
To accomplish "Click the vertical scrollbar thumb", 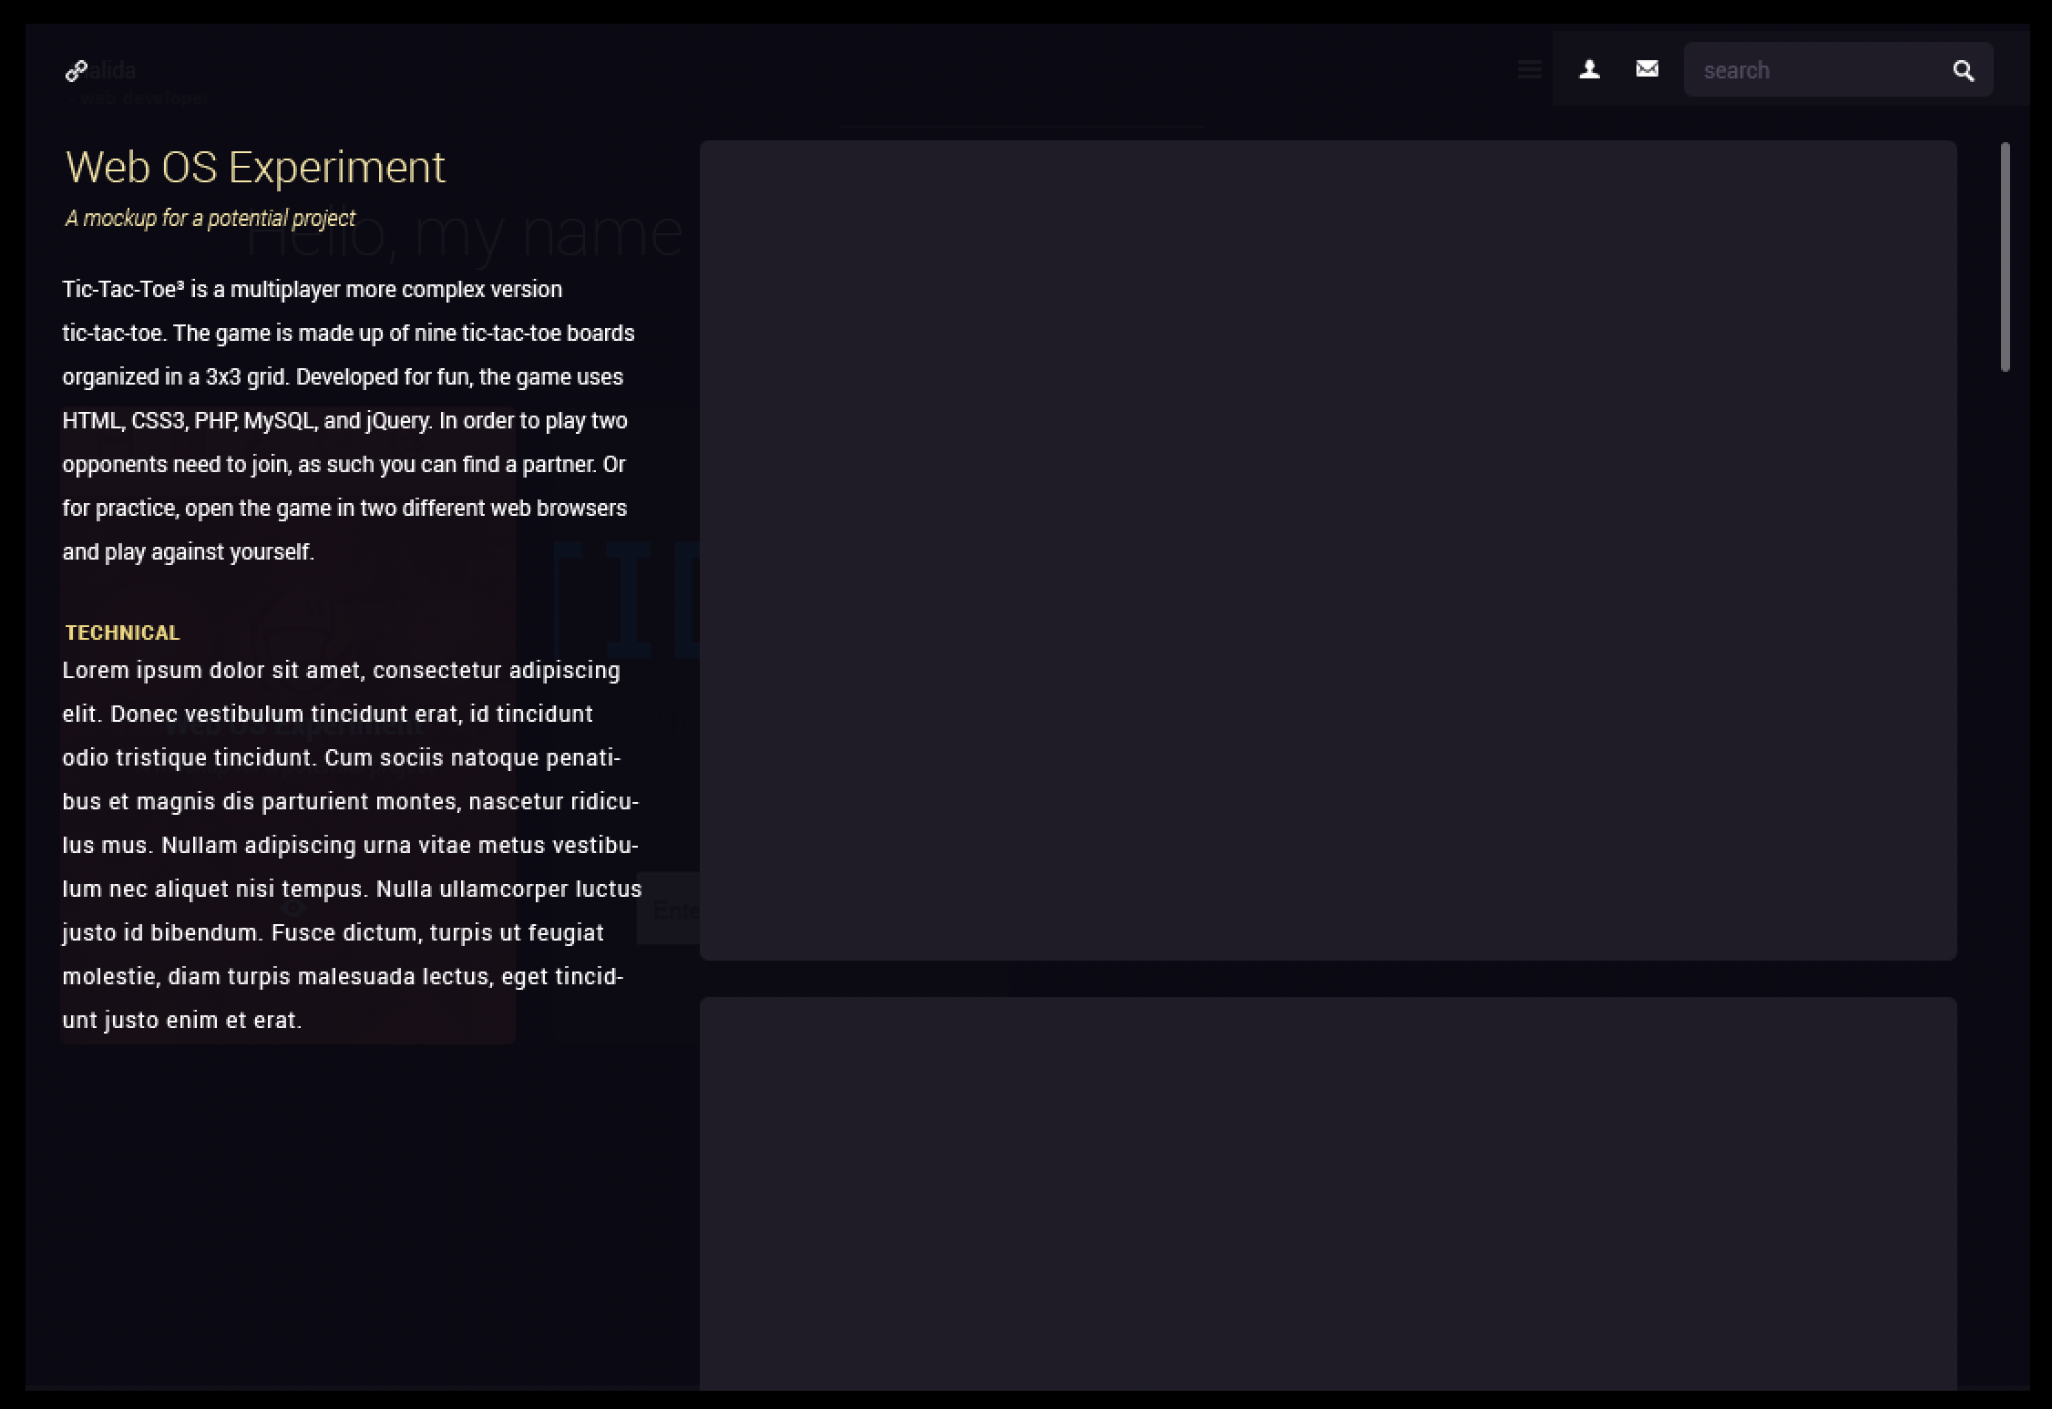I will (x=2005, y=257).
